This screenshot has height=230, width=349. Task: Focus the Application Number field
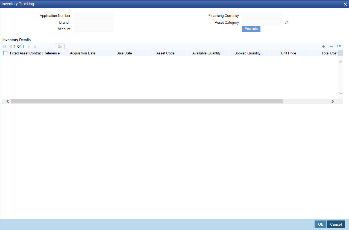[94, 16]
